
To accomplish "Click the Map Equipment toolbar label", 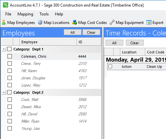I will pos(130,23).
